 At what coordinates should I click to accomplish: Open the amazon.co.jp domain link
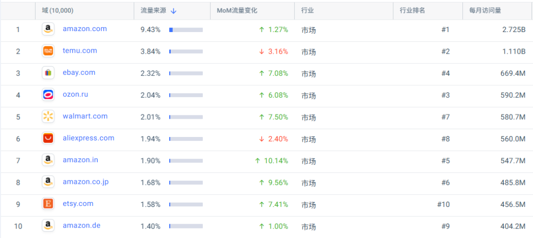pos(86,182)
